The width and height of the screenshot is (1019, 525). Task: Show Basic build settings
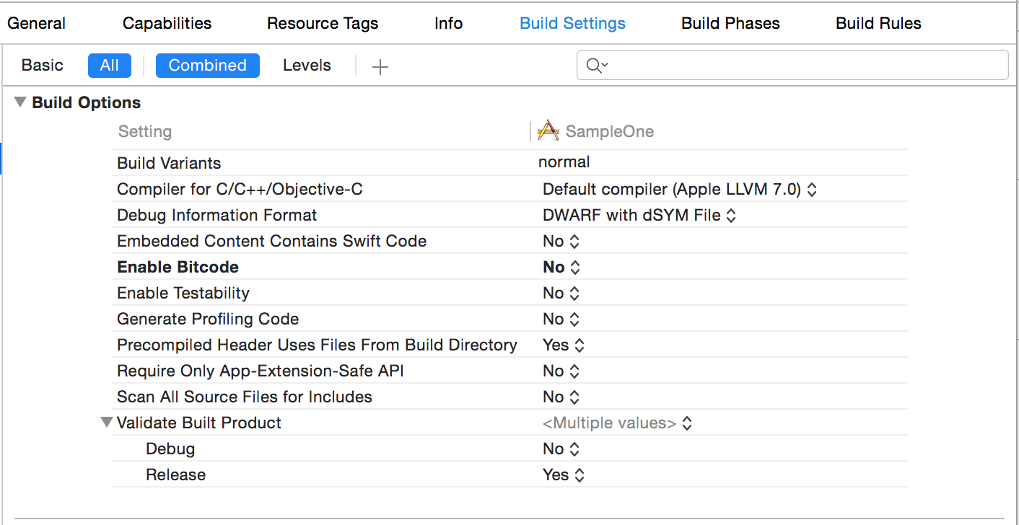pyautogui.click(x=43, y=66)
